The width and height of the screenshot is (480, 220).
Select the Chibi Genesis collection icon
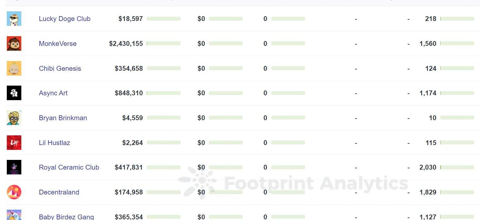pos(14,68)
